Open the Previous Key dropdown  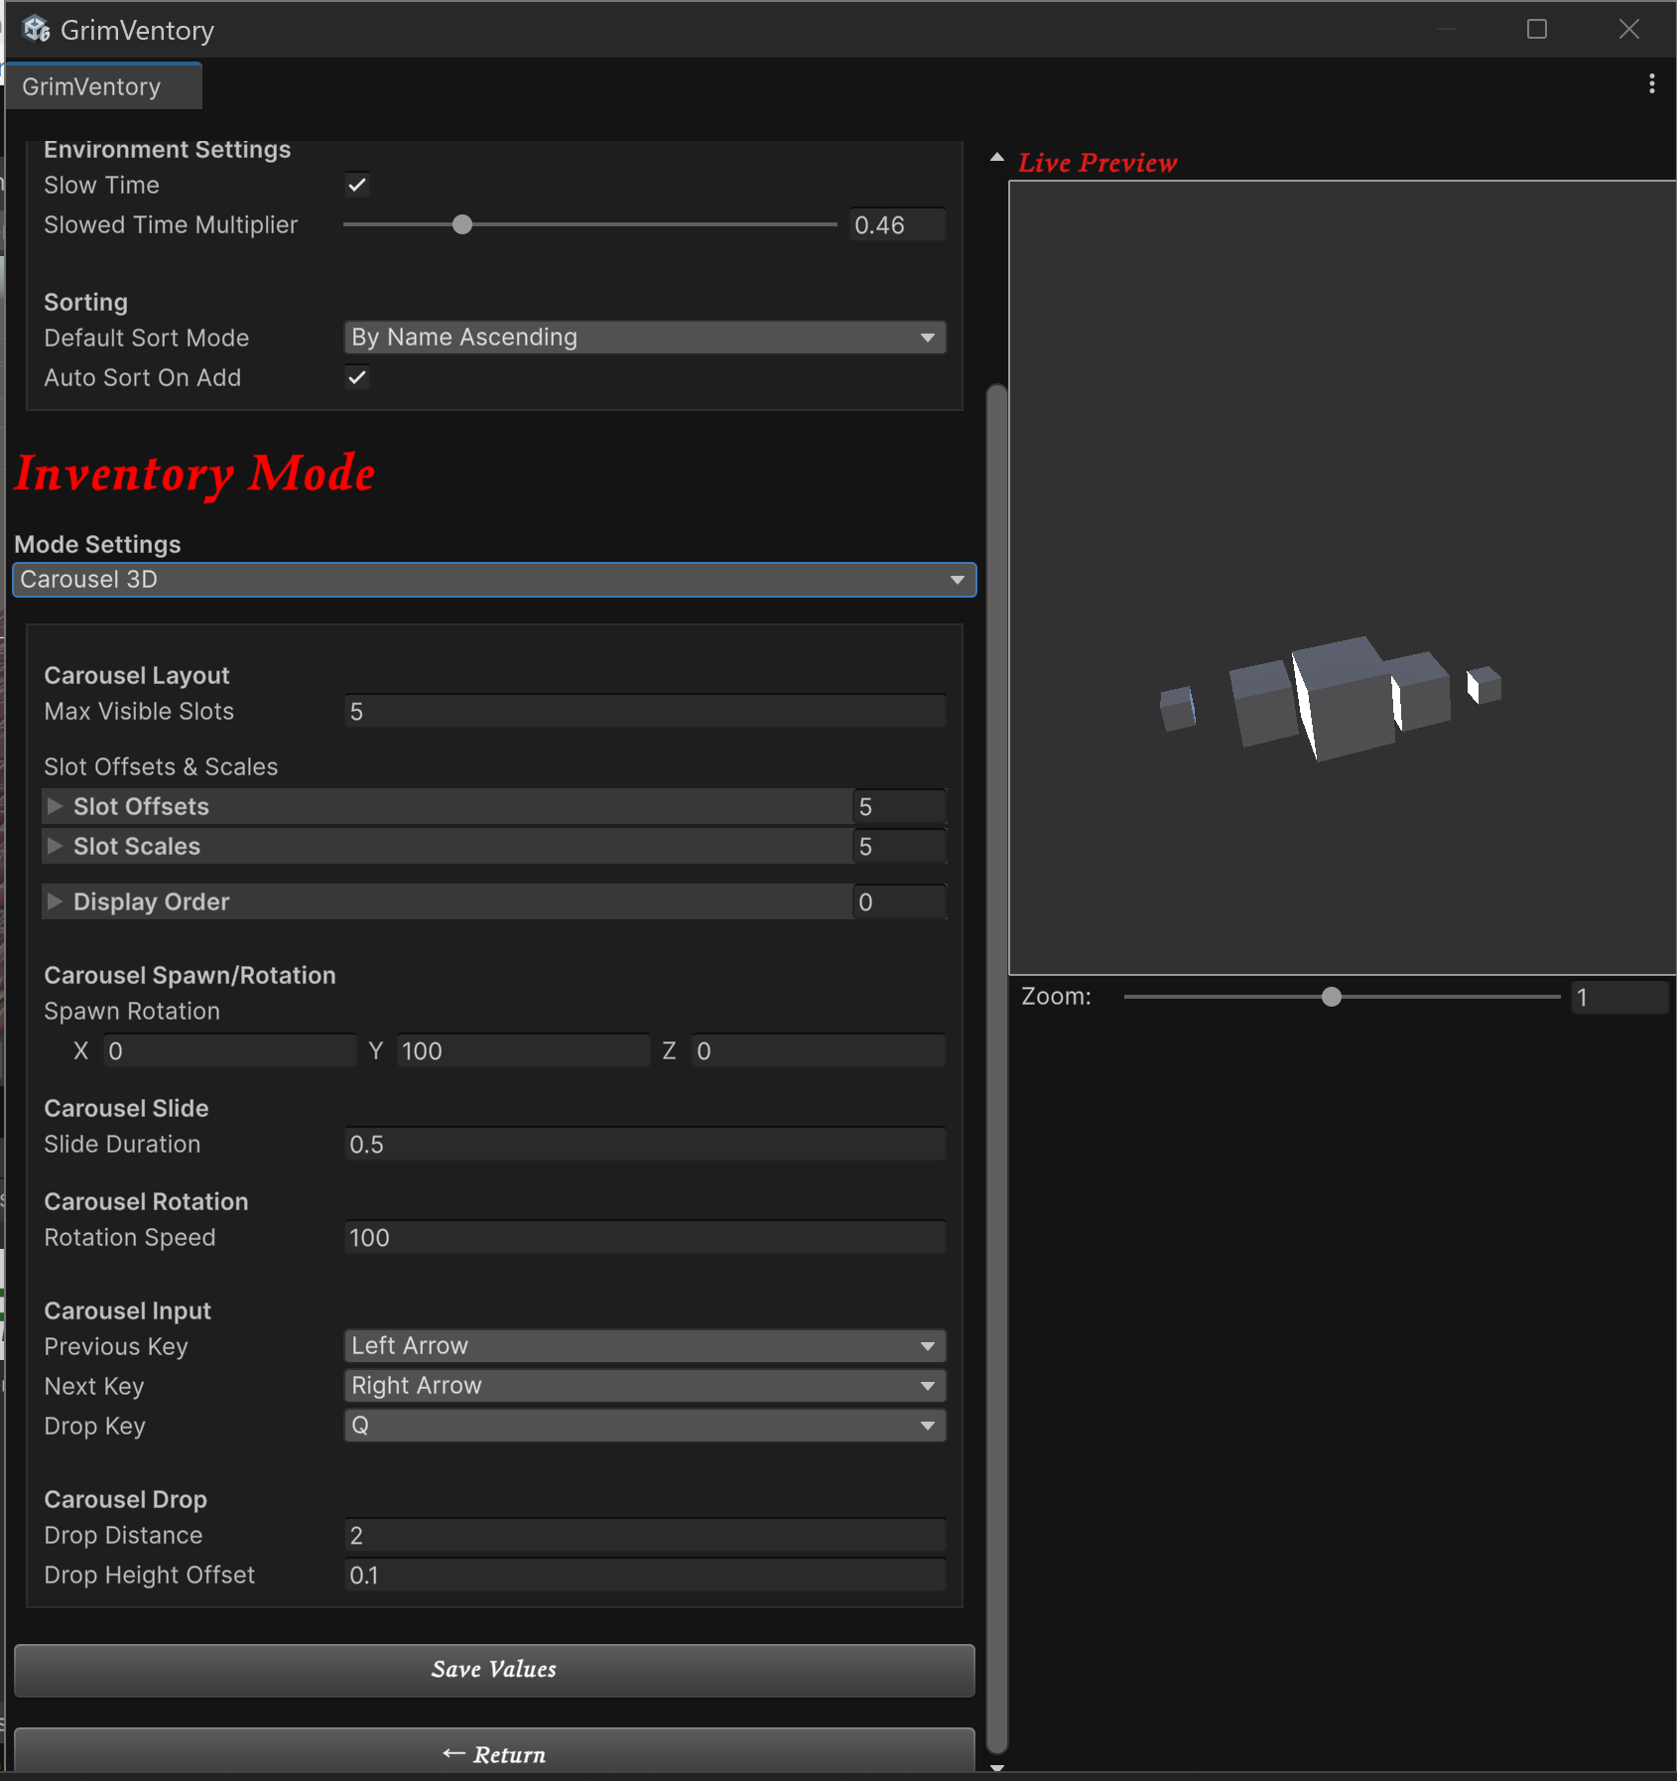[644, 1346]
